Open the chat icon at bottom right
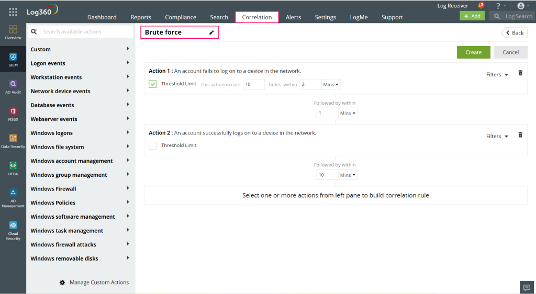This screenshot has height=294, width=536. pos(527,287)
